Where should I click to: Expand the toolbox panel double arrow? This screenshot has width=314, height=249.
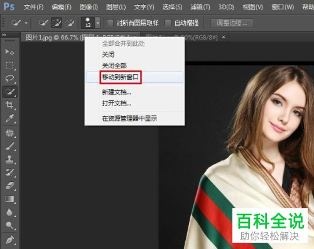pos(4,35)
